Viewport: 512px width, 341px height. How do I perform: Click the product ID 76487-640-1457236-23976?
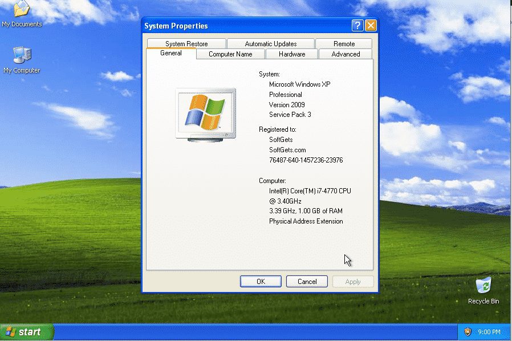tap(306, 160)
